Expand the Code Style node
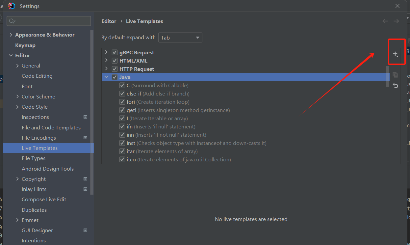The width and height of the screenshot is (410, 245). [17, 107]
